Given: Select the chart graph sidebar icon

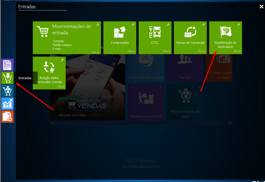Looking at the screenshot, I should 7,104.
